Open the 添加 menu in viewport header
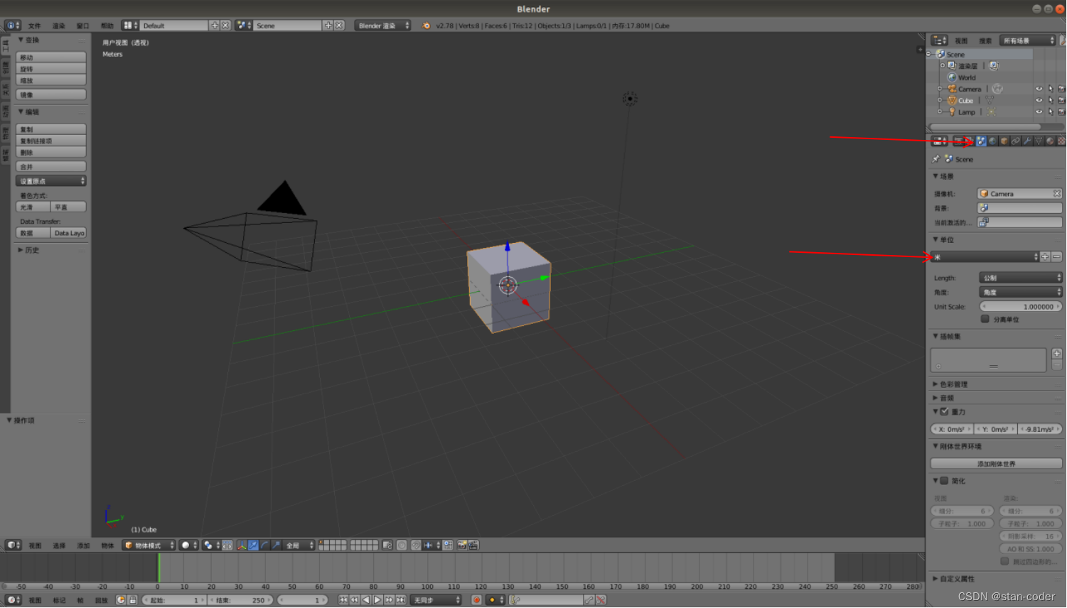Screen dimensions: 1067x608 [x=83, y=545]
